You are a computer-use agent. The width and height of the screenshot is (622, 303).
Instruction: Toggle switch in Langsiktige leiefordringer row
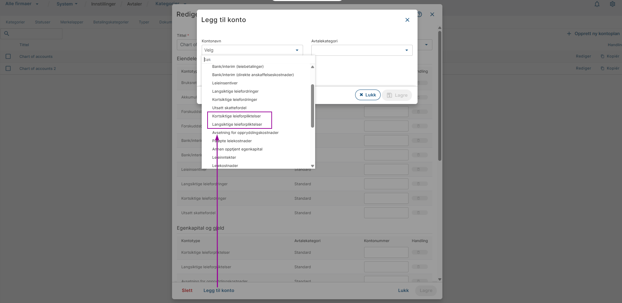pos(419,184)
